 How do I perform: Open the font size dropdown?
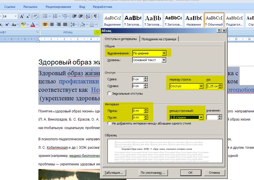point(16,16)
